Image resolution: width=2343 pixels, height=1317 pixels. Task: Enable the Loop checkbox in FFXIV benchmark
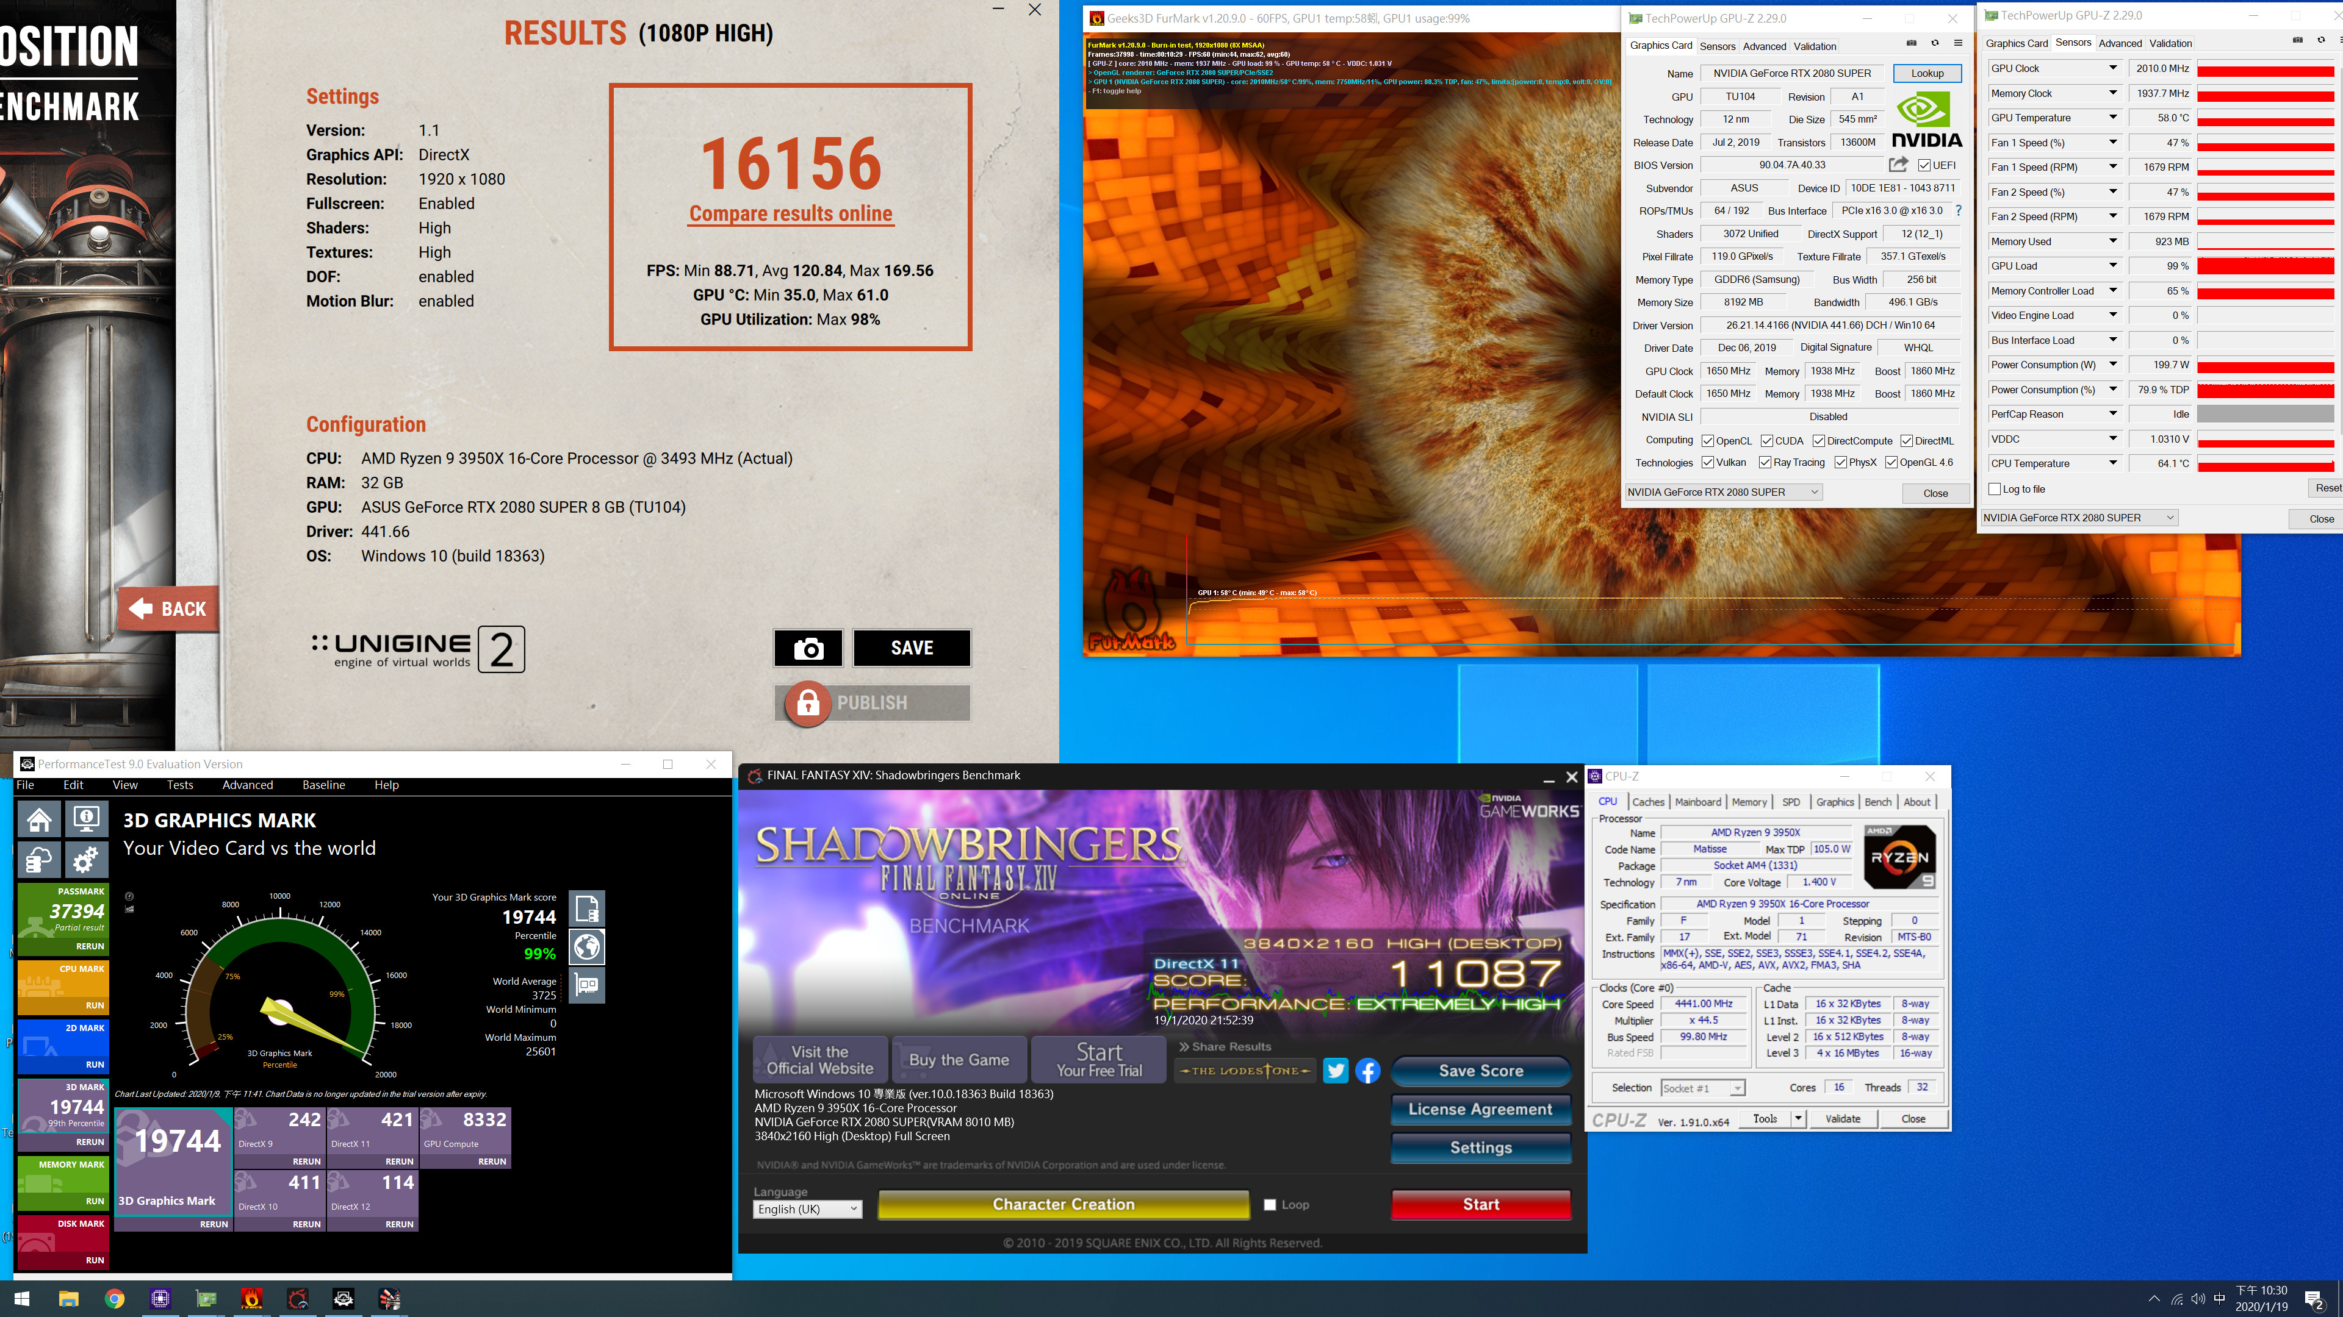click(x=1270, y=1205)
